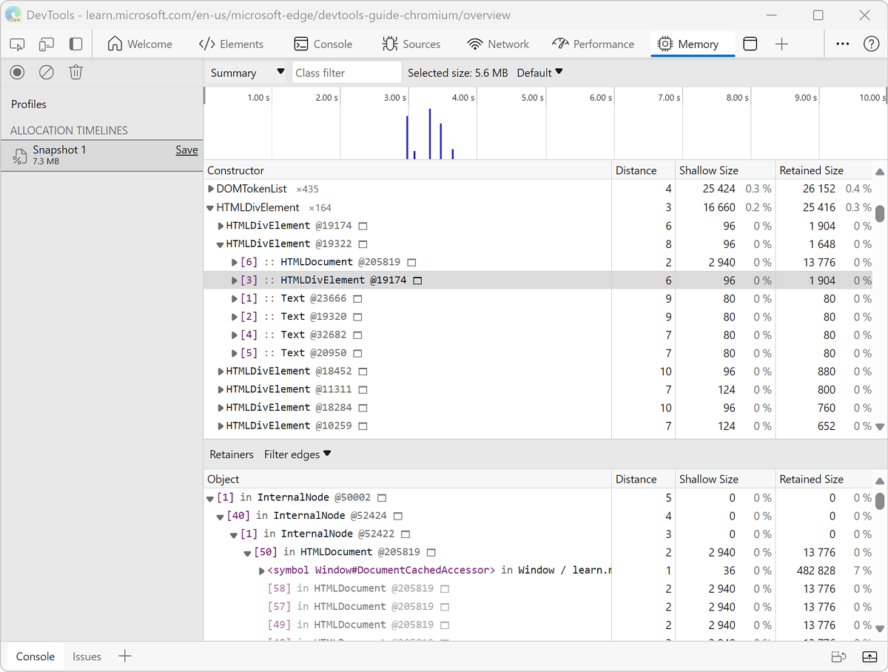Open the Default retained-size dropdown
The image size is (888, 672).
pyautogui.click(x=539, y=73)
